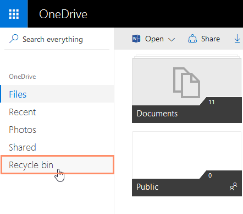
Task: Click the Share icon in the toolbar
Action: (192, 39)
